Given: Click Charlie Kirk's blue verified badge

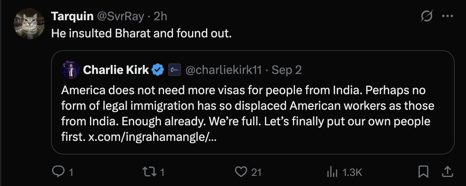Looking at the screenshot, I should [158, 70].
